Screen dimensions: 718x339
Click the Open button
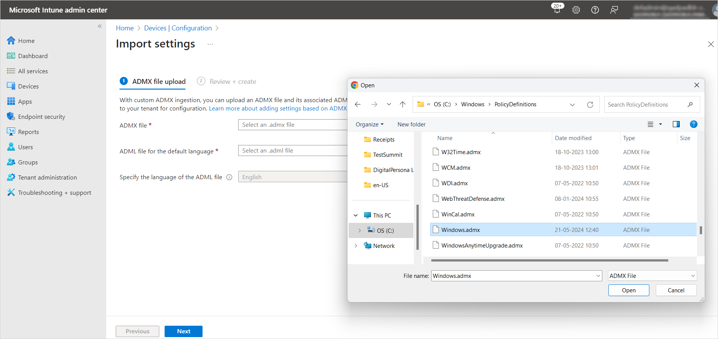pyautogui.click(x=628, y=290)
